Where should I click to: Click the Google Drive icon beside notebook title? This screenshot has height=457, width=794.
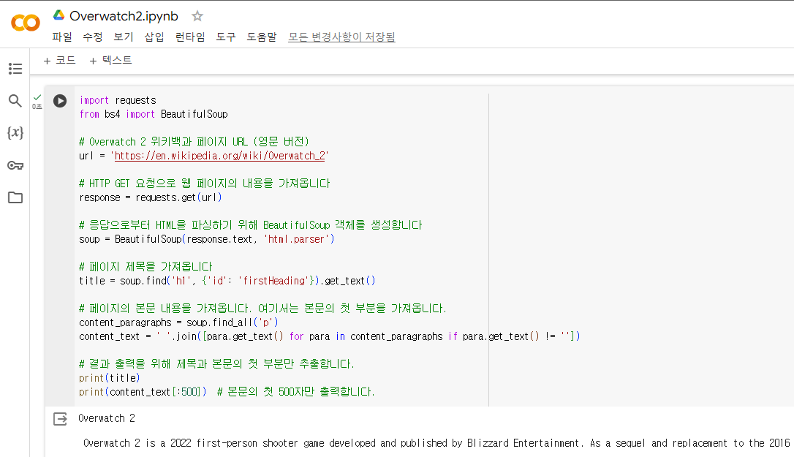click(x=58, y=15)
